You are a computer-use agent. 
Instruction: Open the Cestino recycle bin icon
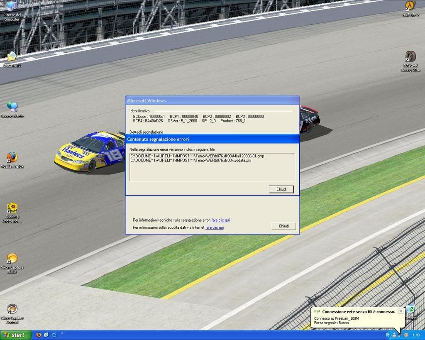click(x=410, y=309)
